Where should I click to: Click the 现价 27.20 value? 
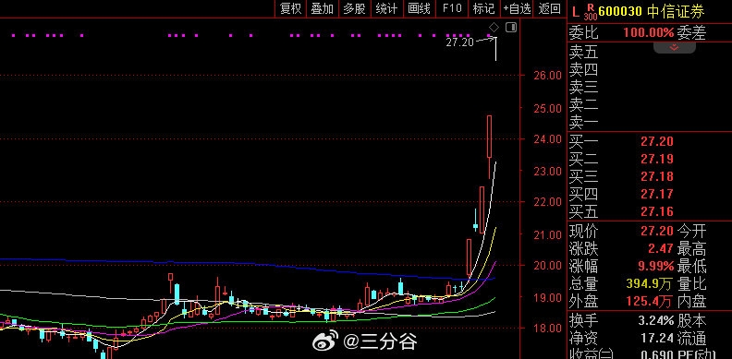click(657, 231)
